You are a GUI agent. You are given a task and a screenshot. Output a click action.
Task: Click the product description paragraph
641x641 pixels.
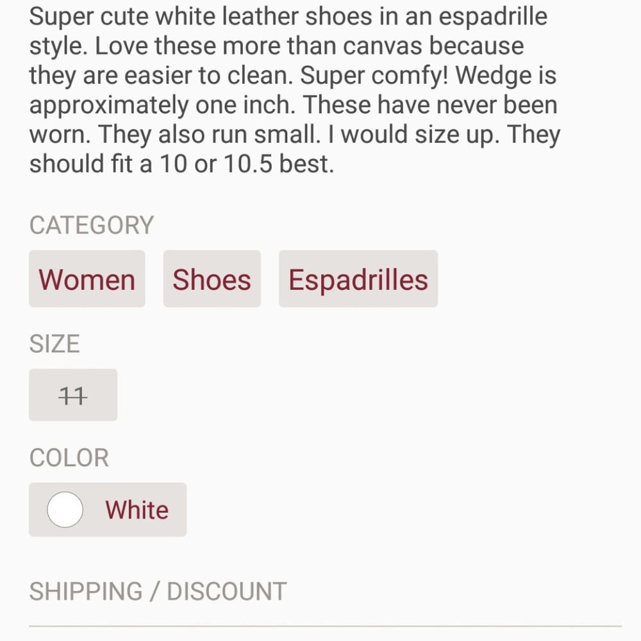295,90
